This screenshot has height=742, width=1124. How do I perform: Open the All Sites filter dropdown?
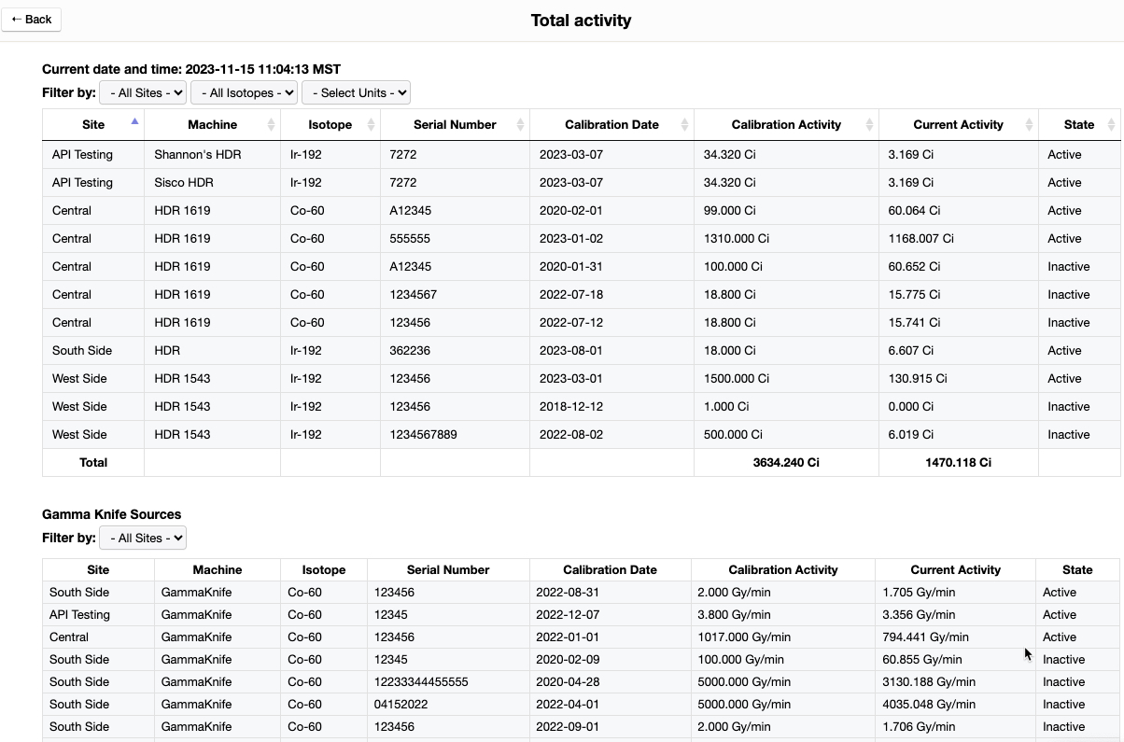point(142,92)
